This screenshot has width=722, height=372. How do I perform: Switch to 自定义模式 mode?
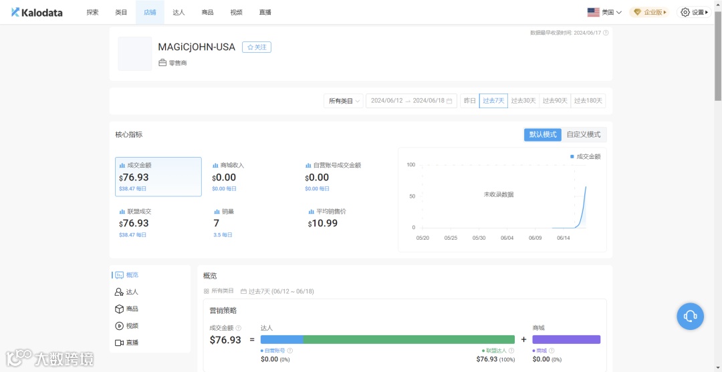click(584, 135)
